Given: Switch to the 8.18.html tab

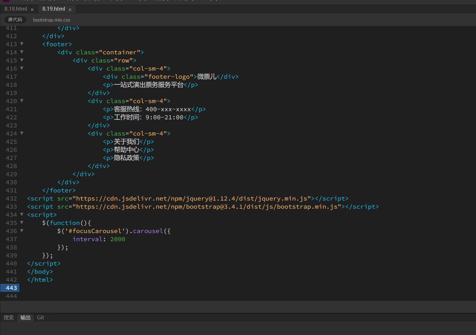Looking at the screenshot, I should pyautogui.click(x=16, y=9).
